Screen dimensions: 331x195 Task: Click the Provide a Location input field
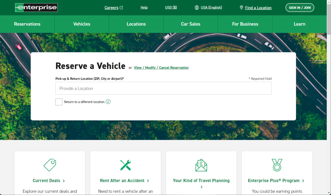click(x=163, y=88)
